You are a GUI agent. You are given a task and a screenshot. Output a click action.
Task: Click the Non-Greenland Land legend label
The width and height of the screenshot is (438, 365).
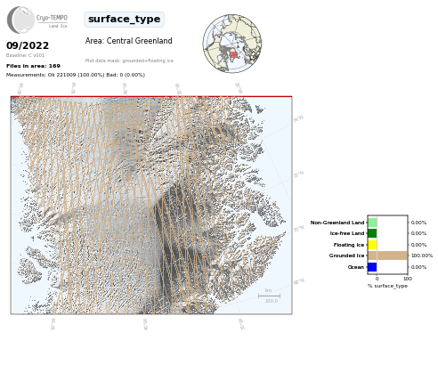pos(337,223)
